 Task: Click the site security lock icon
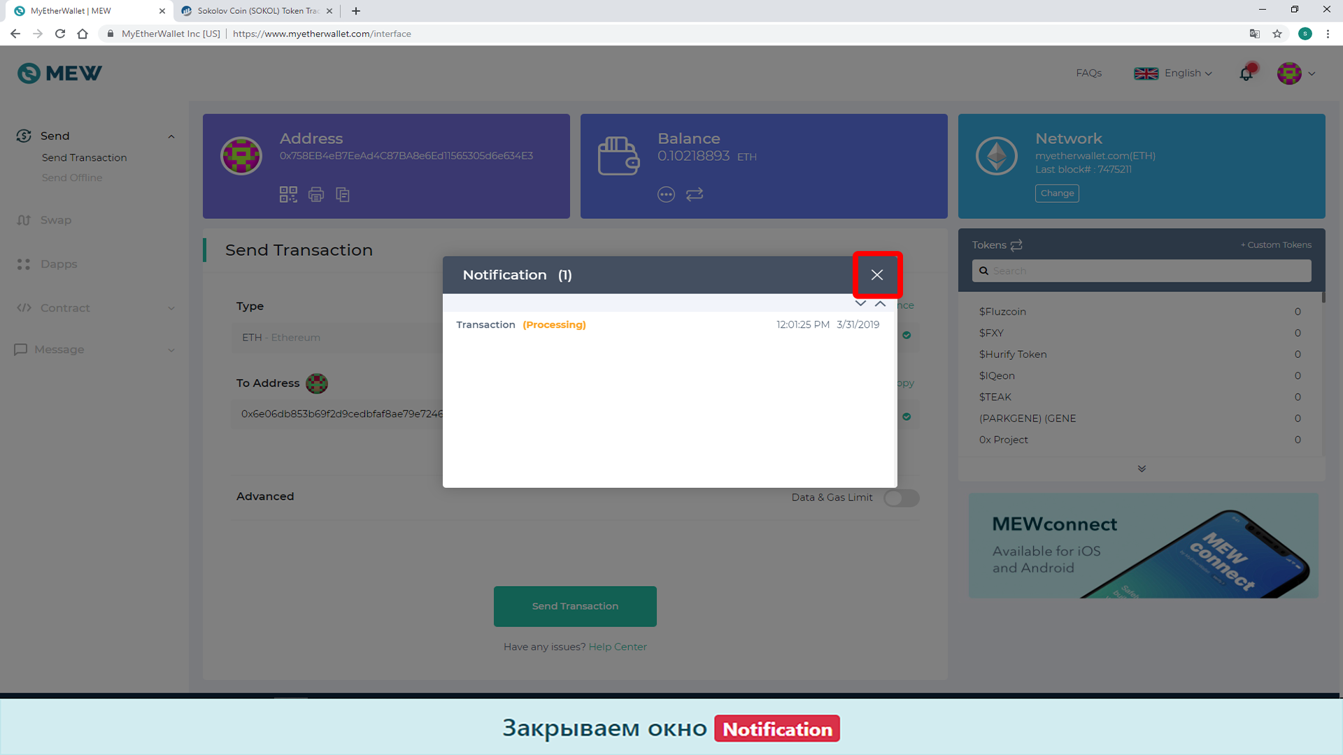[x=111, y=34]
